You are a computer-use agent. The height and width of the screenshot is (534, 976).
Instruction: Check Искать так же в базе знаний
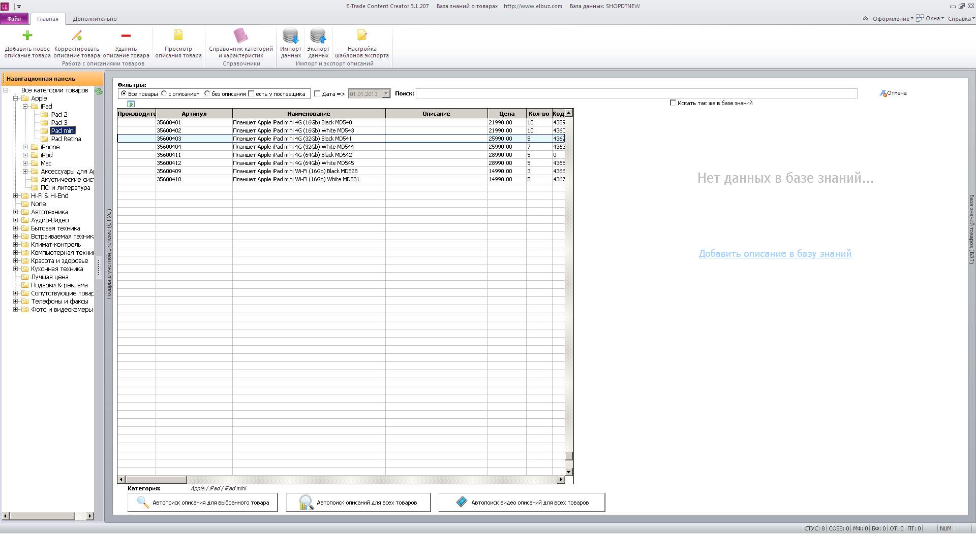[673, 103]
